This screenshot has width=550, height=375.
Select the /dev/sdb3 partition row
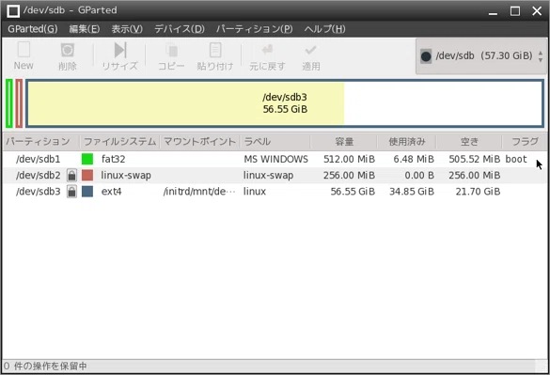coord(275,192)
